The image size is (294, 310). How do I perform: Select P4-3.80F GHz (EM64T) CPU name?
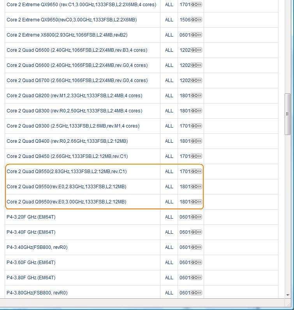pos(31,278)
